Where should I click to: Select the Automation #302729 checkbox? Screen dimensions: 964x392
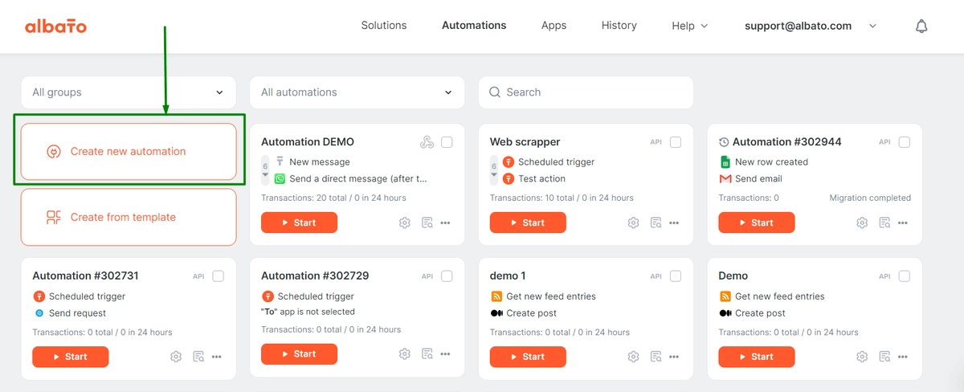tap(447, 276)
